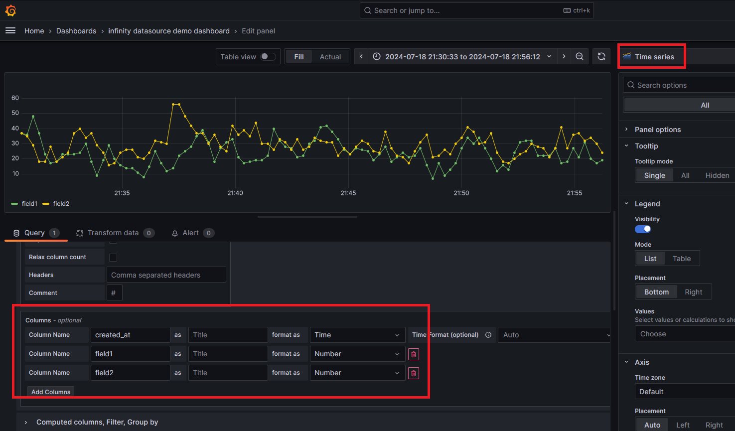Collapse the Legend section
The width and height of the screenshot is (735, 431).
[x=647, y=204]
